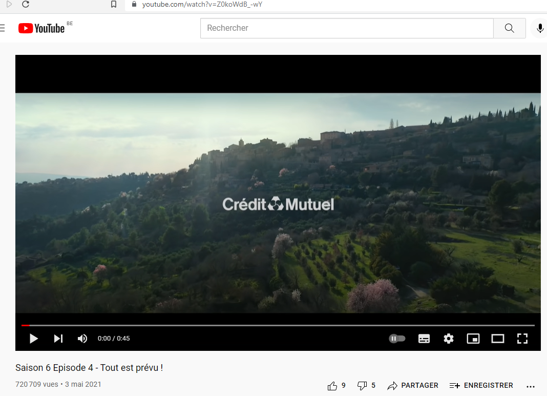Viewport: 547px width, 396px height.
Task: Skip to next video
Action: (58, 339)
